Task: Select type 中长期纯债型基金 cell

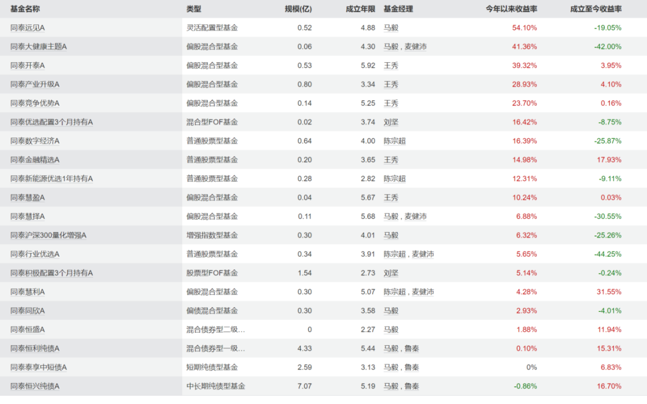Action: (x=216, y=386)
